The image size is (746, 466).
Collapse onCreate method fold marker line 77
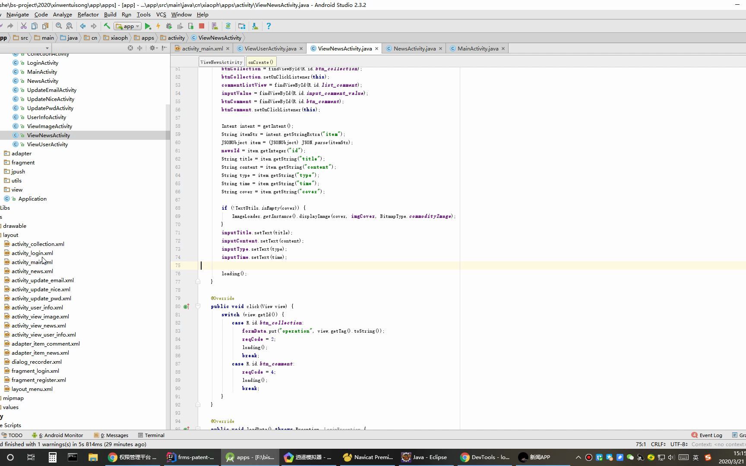tap(198, 281)
